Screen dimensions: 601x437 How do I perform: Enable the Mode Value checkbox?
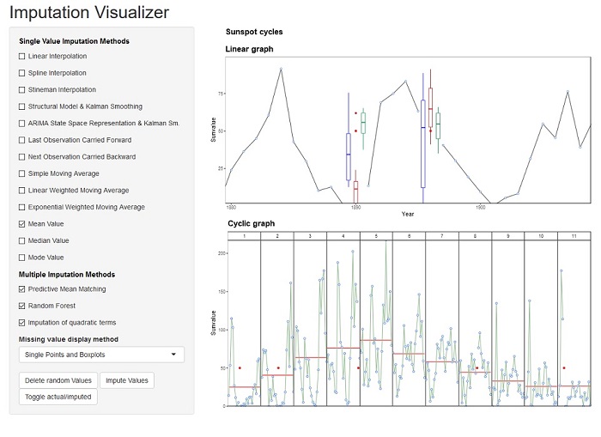(21, 258)
